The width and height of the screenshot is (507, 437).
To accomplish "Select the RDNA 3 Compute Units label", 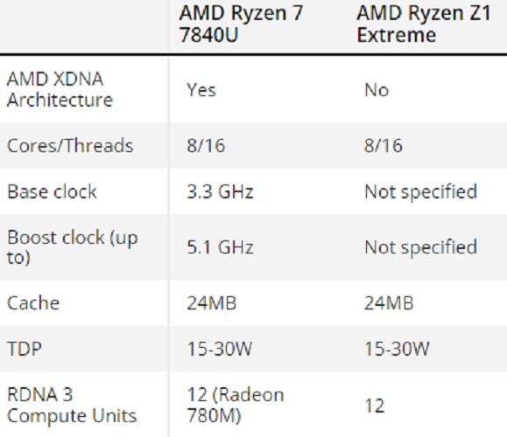I will [72, 405].
